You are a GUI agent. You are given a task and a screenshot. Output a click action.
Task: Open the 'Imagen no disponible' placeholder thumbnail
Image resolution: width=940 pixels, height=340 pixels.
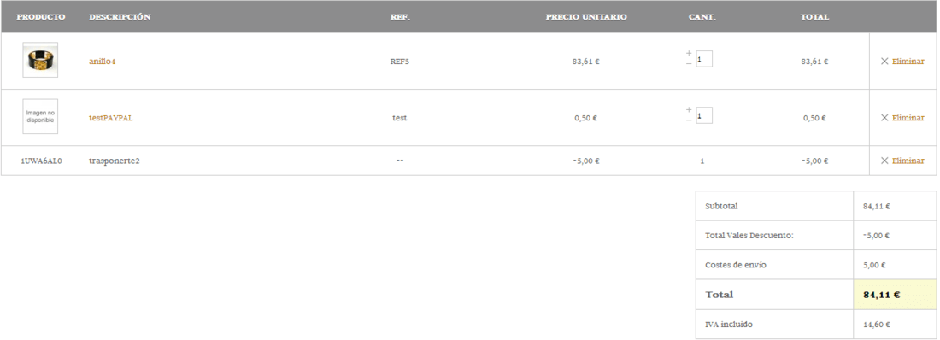point(40,116)
